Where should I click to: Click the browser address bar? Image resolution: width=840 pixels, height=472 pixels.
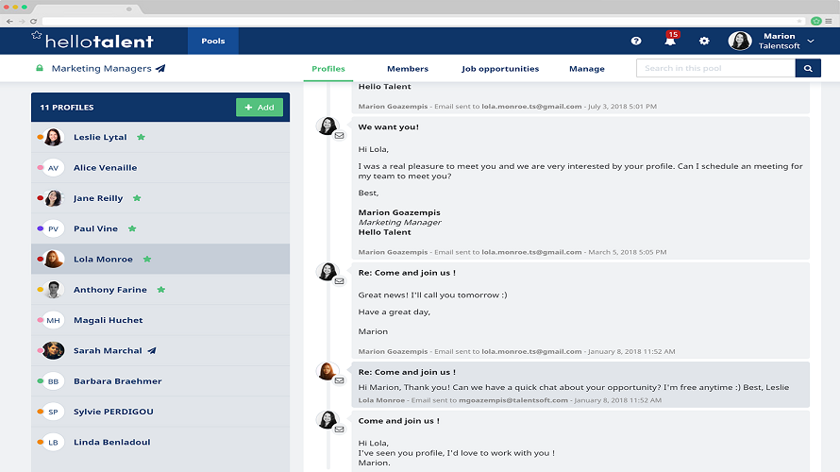click(x=423, y=21)
